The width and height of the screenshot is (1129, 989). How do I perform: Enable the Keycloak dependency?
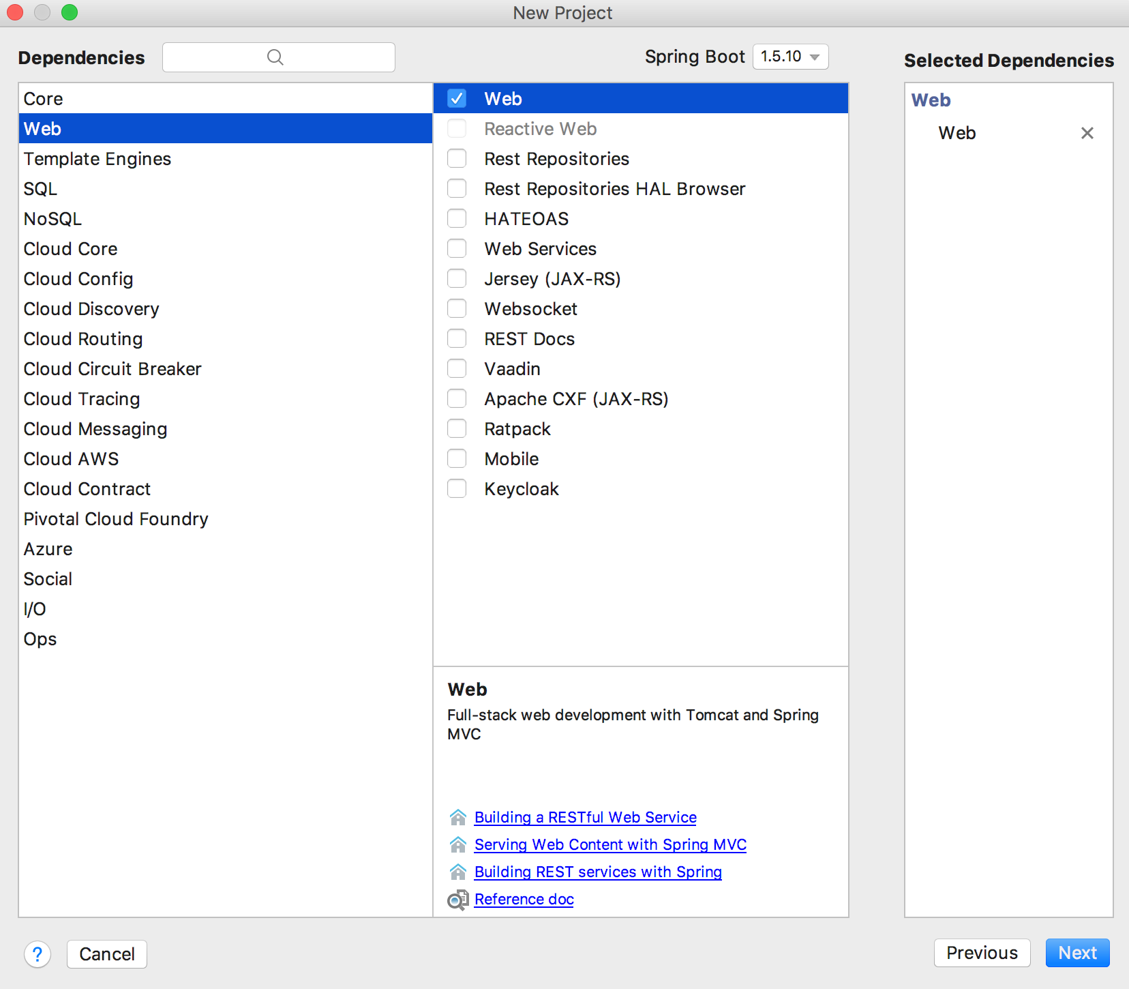[457, 488]
